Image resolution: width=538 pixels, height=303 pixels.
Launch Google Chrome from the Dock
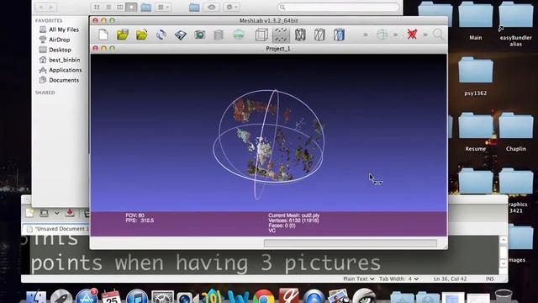(263, 297)
